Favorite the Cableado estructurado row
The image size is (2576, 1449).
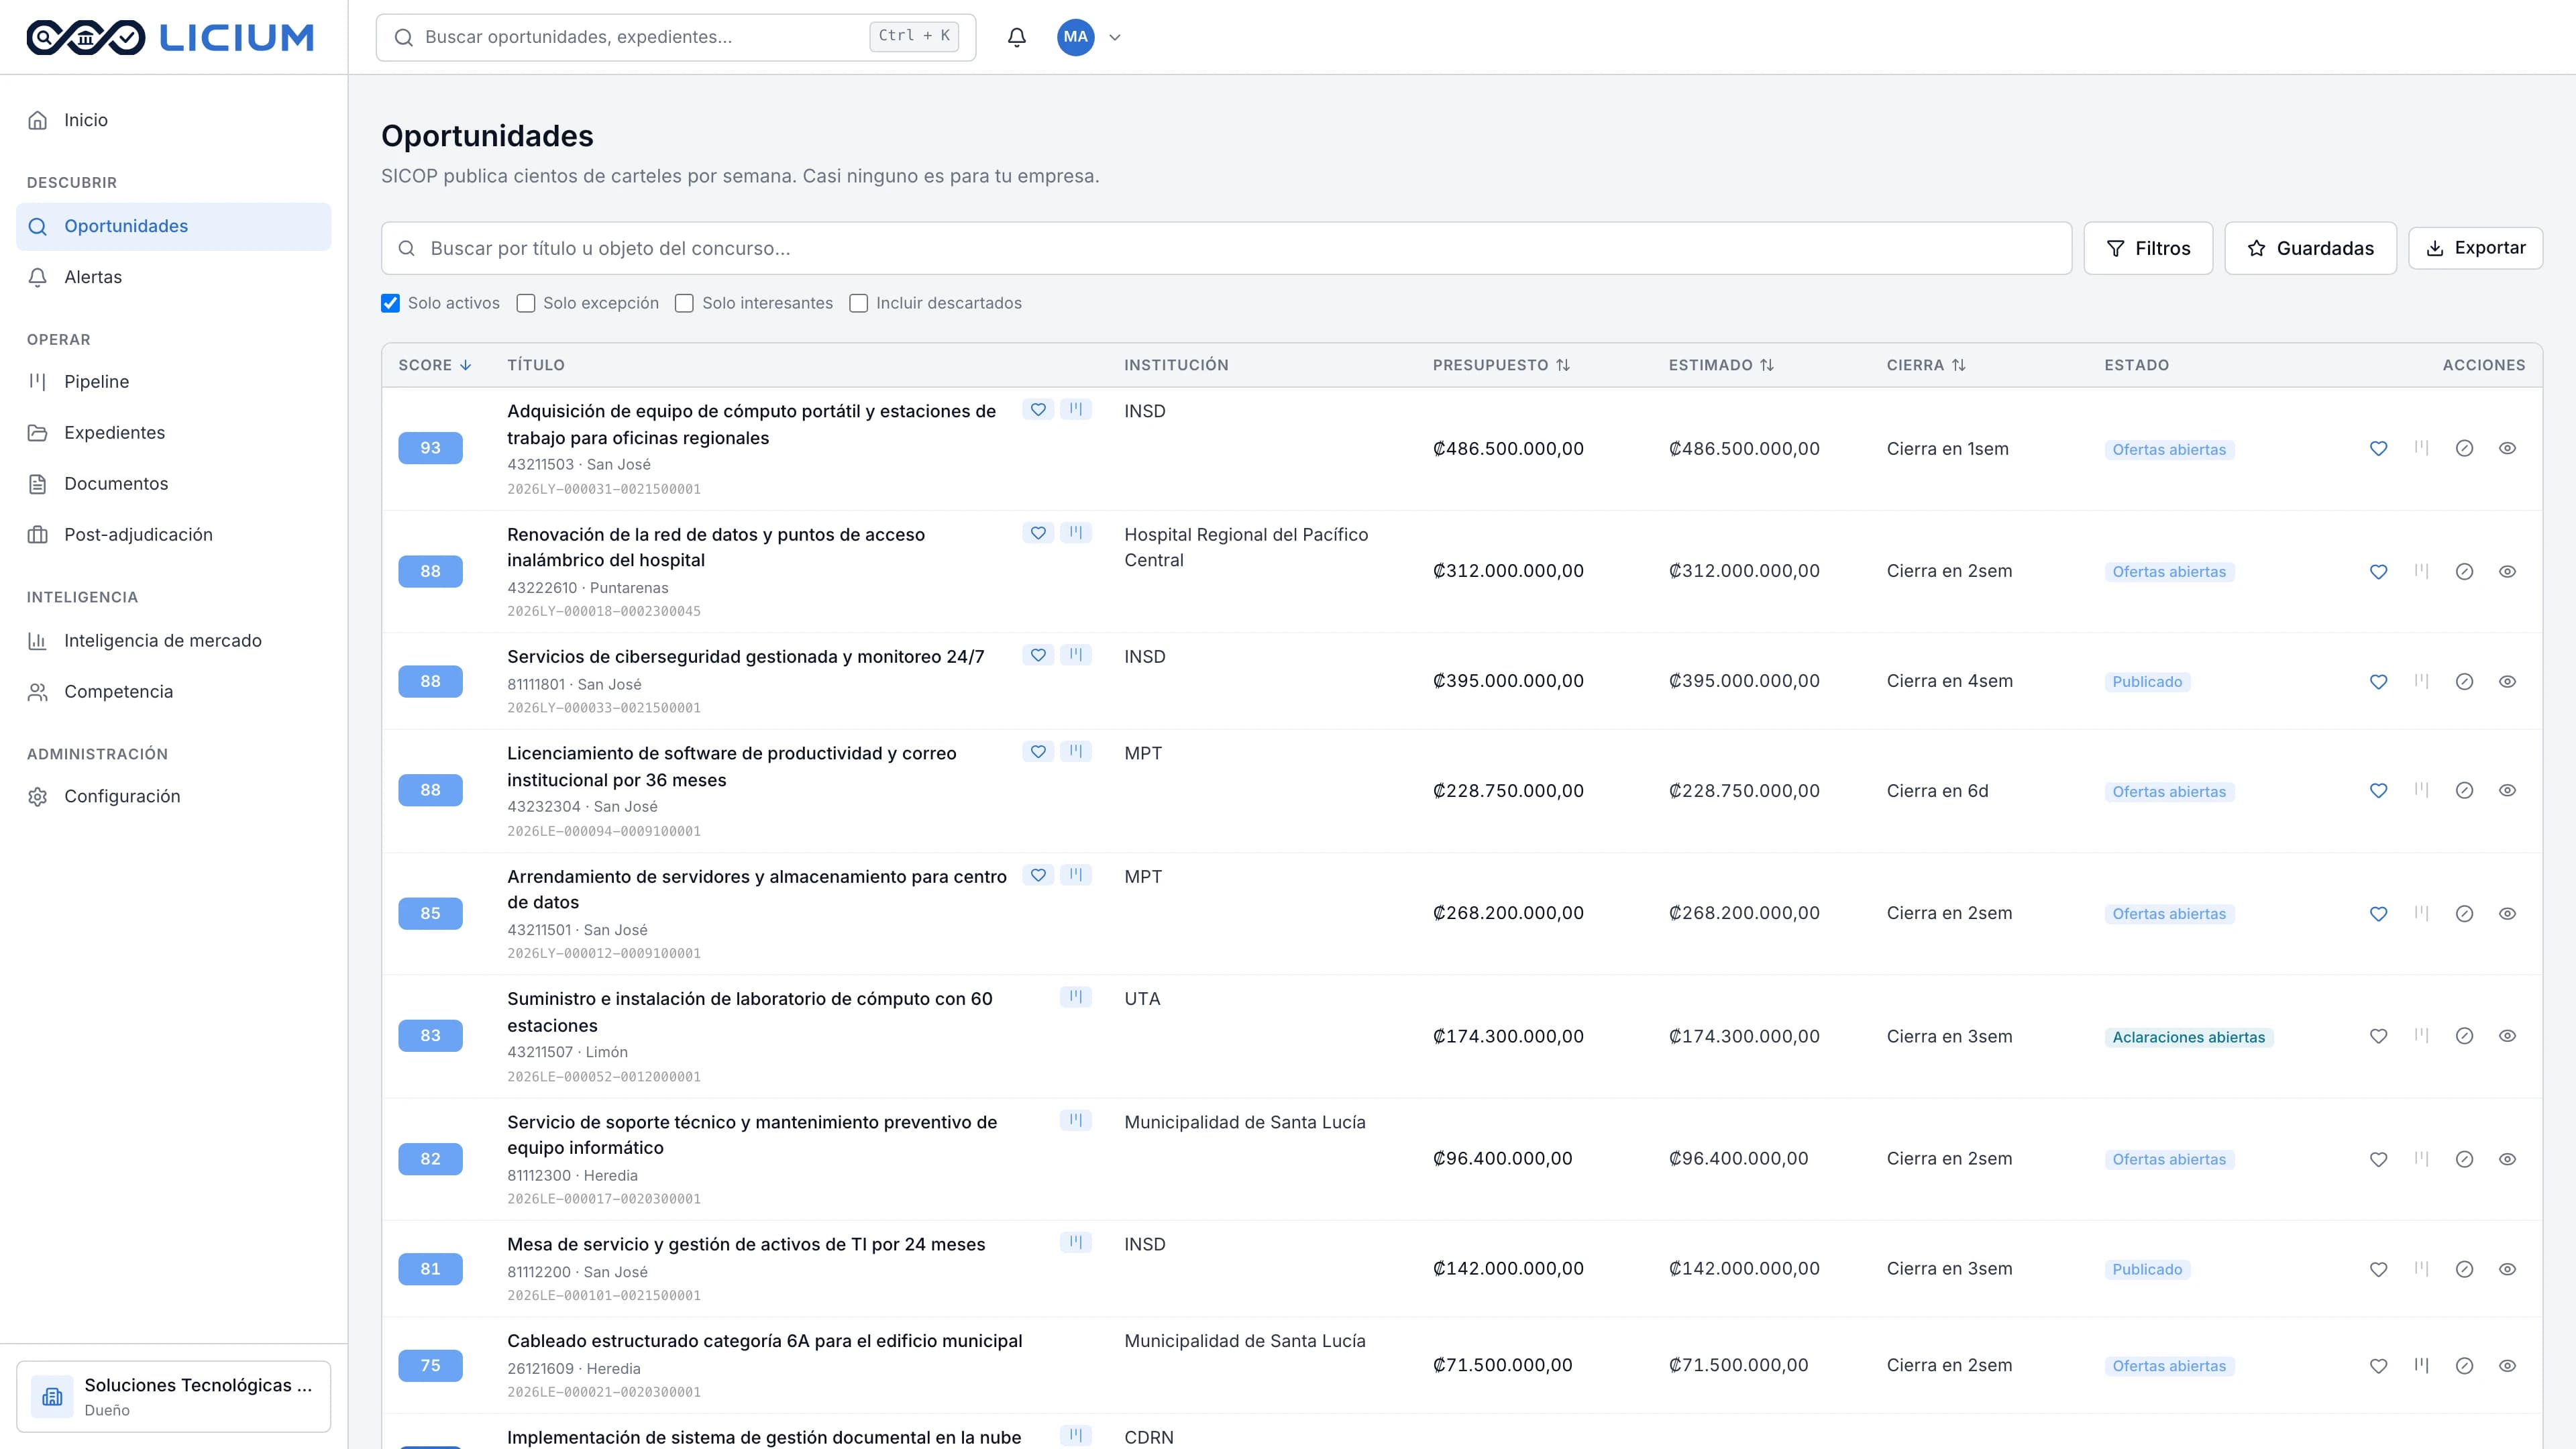click(x=2378, y=1365)
